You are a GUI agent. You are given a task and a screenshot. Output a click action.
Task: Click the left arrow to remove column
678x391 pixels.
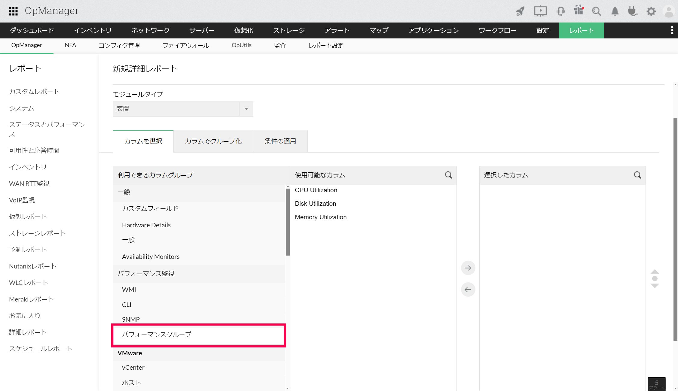pos(468,289)
